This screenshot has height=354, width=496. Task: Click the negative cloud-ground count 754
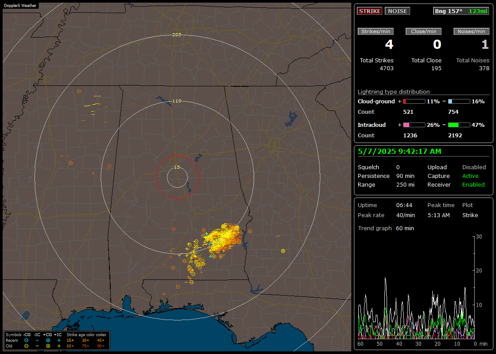[453, 112]
